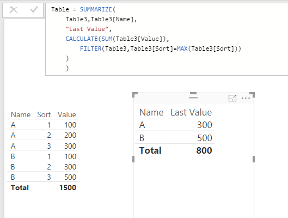Click MAX function in the formula
The width and height of the screenshot is (288, 218).
[182, 49]
